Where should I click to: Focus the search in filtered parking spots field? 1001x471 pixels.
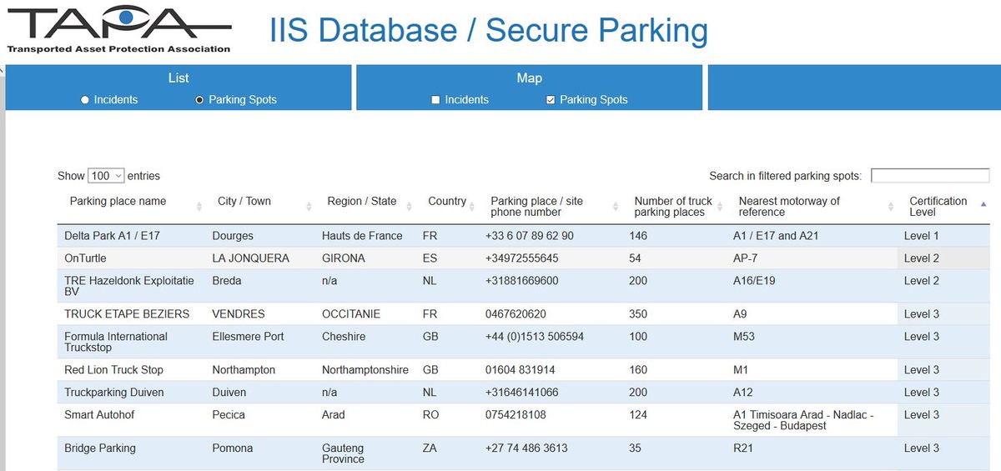coord(930,176)
